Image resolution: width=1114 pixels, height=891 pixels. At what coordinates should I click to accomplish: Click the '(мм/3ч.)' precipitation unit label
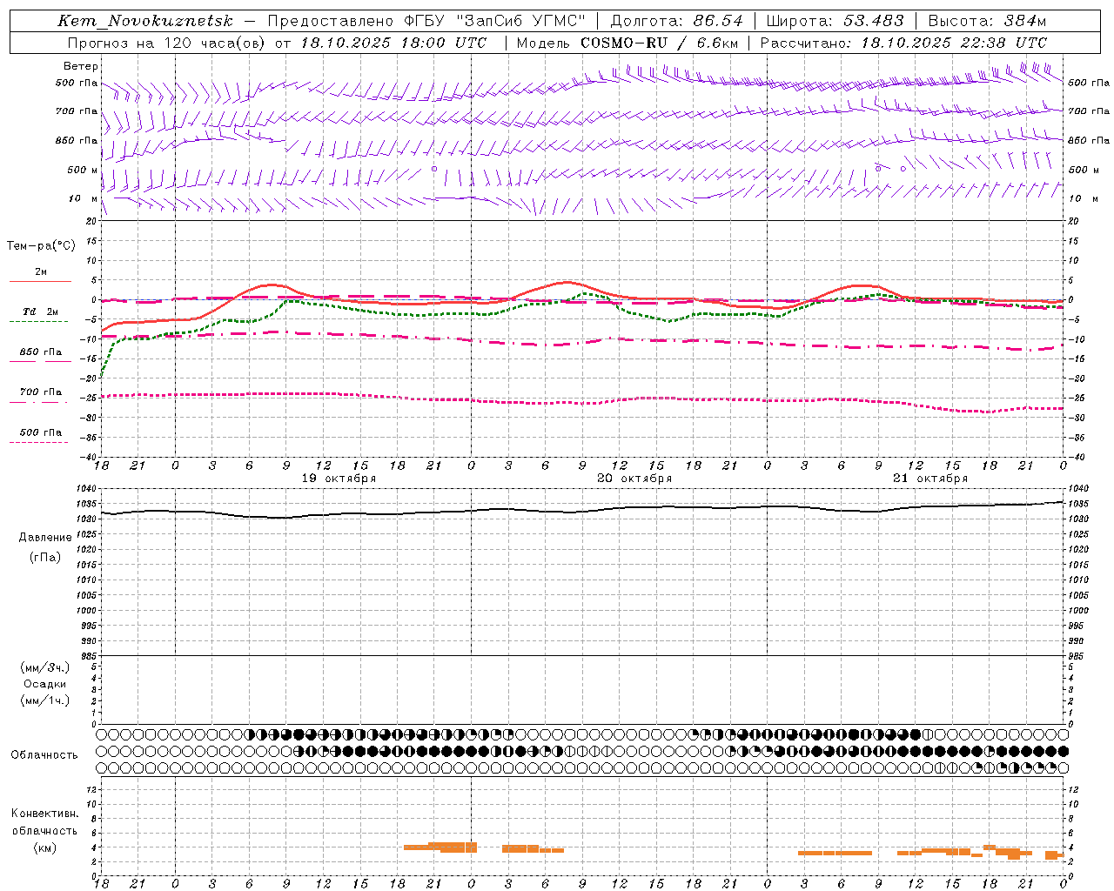(45, 667)
